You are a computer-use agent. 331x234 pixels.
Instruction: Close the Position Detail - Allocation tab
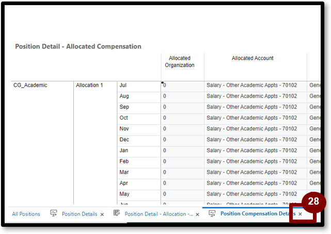click(x=197, y=214)
